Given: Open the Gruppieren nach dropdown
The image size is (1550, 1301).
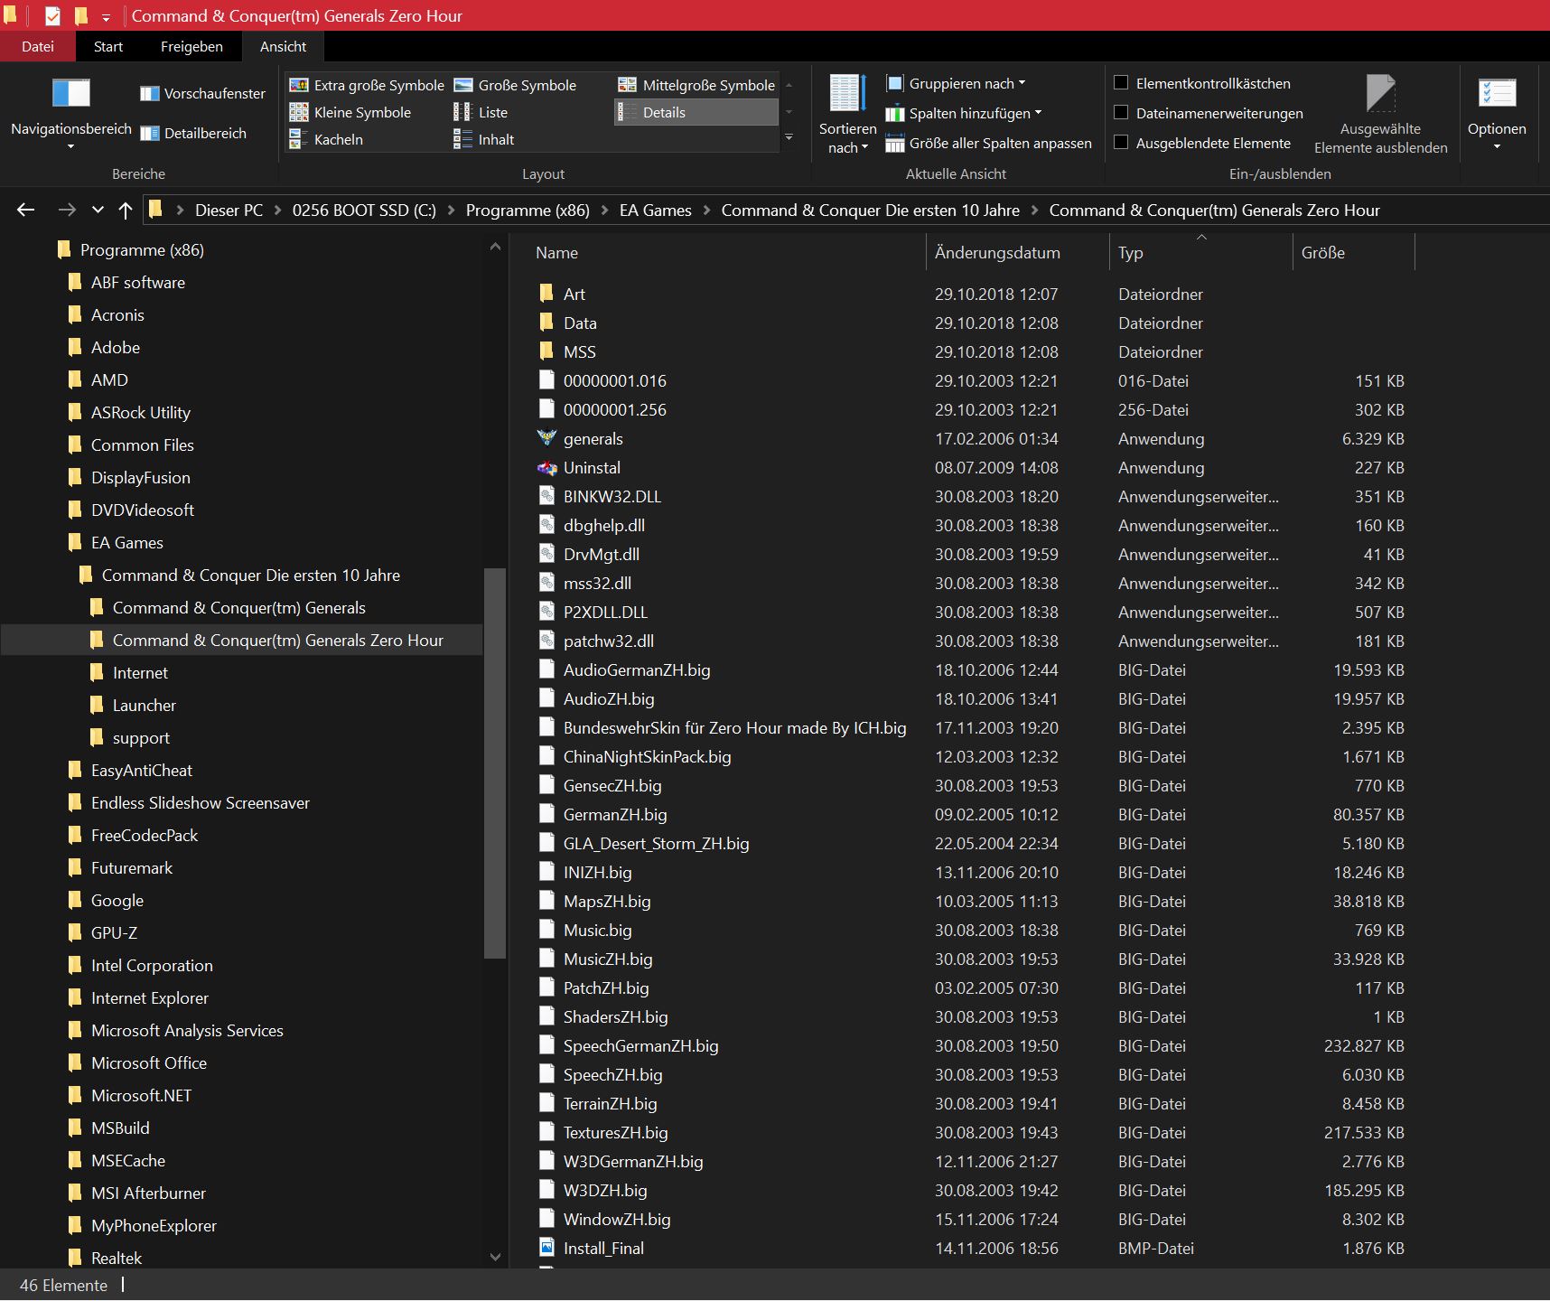Looking at the screenshot, I should [956, 83].
